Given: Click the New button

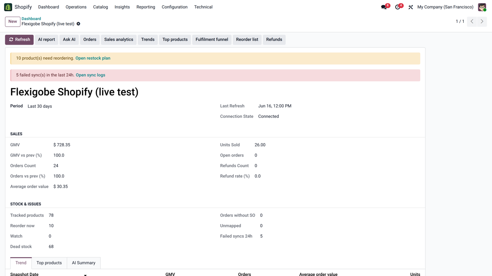Looking at the screenshot, I should 13,21.
